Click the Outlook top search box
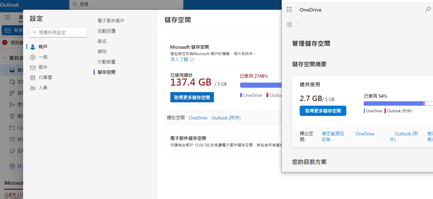Viewport: 433px width, 199px height. point(126,4)
